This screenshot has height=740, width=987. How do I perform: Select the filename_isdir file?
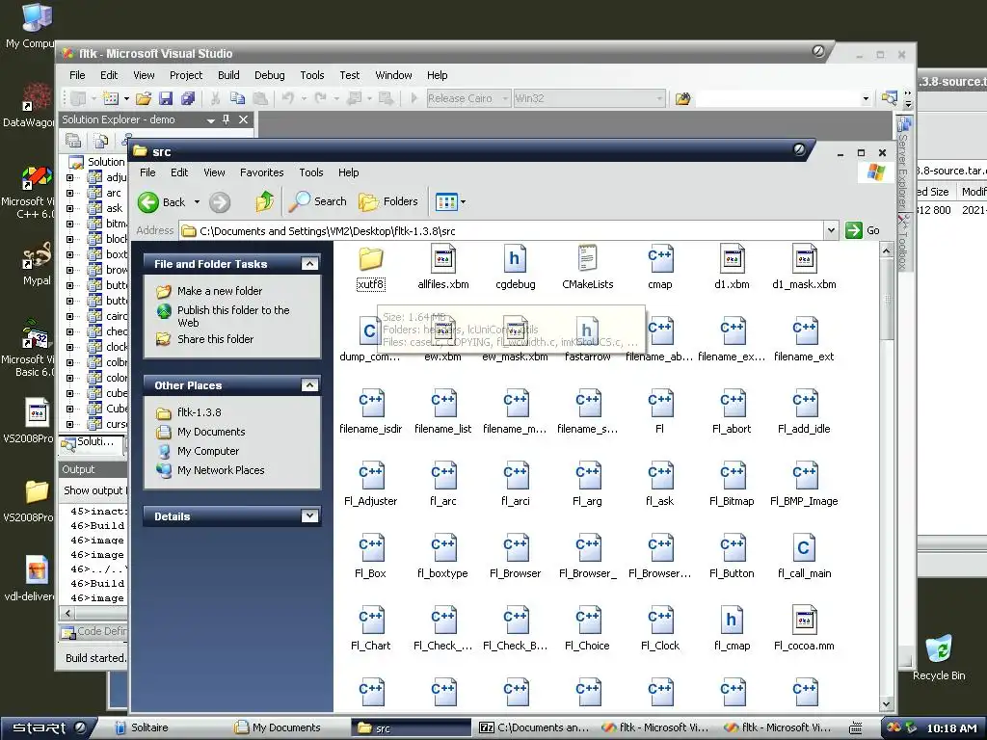[371, 413]
